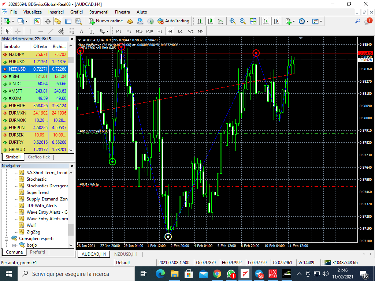
Task: Collapse the Consiglieri esperti tree node
Action: pos(7,239)
